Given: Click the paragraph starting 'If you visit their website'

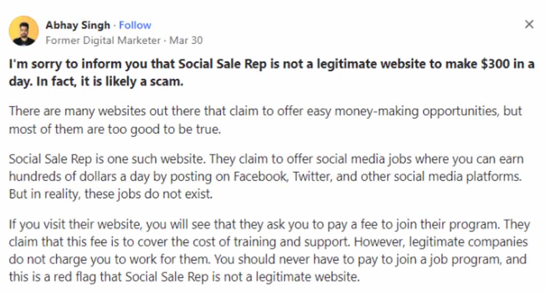Looking at the screenshot, I should 269,250.
